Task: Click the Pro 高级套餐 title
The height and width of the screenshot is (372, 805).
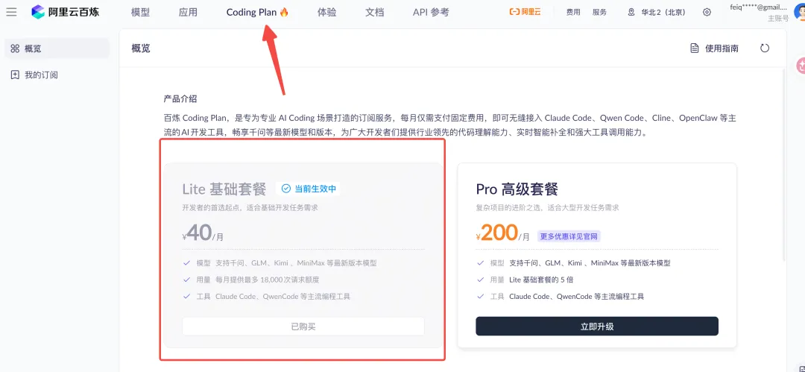Action: coord(517,189)
